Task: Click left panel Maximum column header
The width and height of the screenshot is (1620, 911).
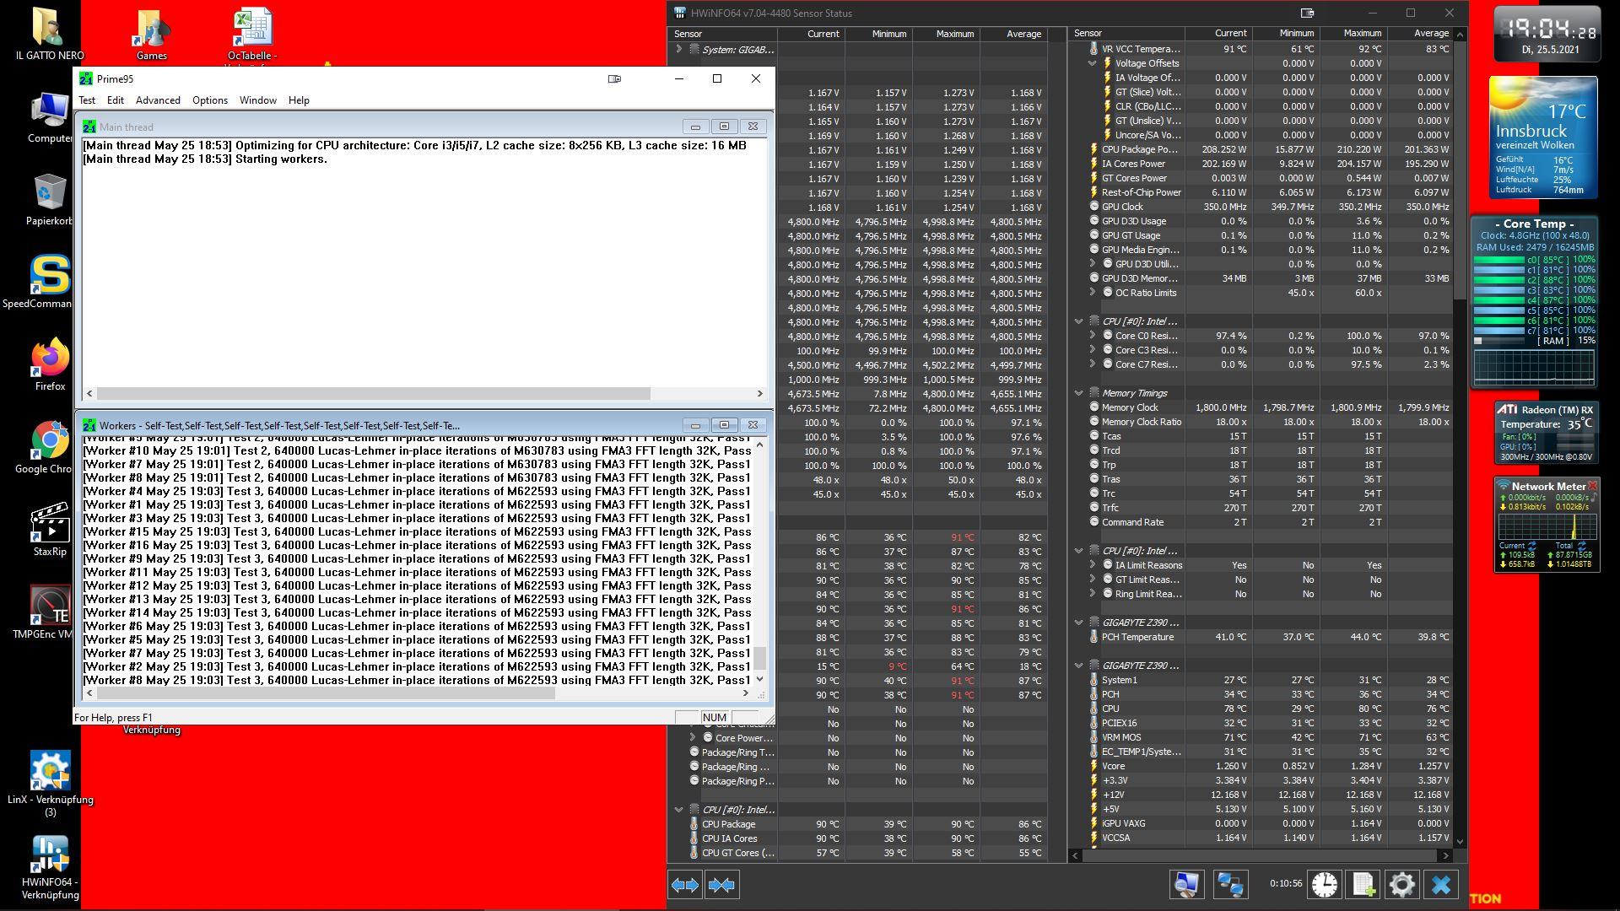Action: (x=946, y=34)
